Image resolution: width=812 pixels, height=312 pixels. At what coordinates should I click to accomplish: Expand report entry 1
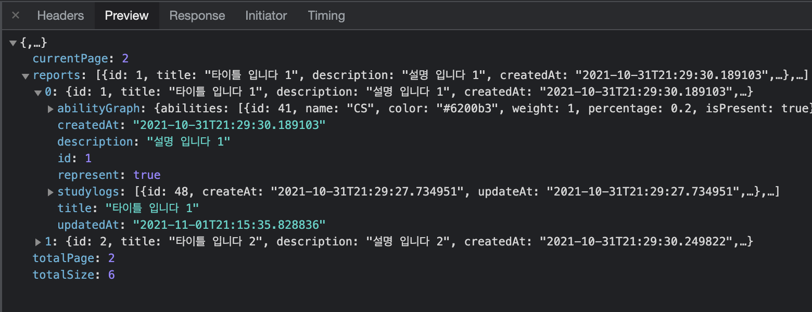coord(37,241)
